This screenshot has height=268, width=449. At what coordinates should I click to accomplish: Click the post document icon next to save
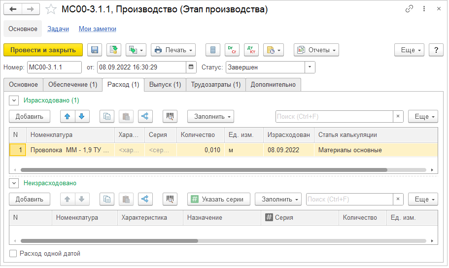click(114, 50)
